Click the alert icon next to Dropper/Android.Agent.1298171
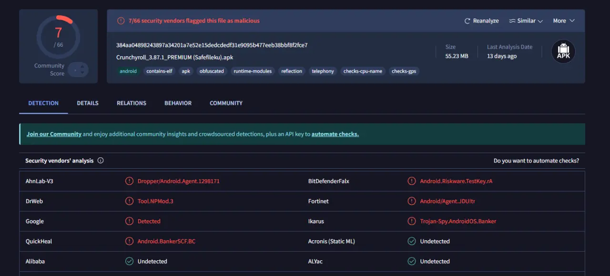This screenshot has width=610, height=276. click(x=129, y=181)
